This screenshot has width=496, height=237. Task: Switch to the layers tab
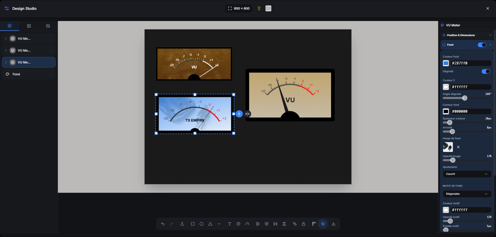[x=10, y=26]
